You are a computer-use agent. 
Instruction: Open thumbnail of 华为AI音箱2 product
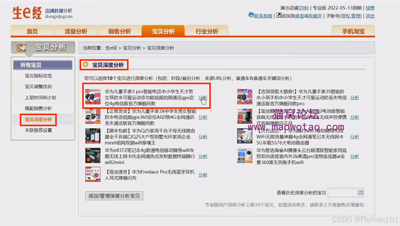(244, 117)
